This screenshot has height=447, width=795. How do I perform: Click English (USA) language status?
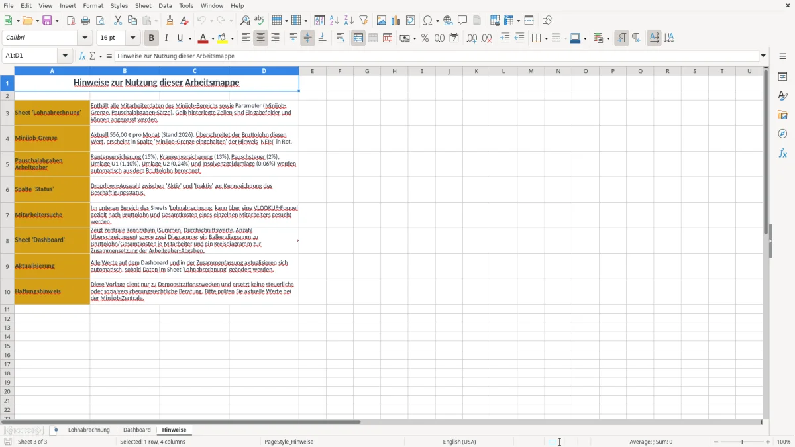(x=459, y=442)
